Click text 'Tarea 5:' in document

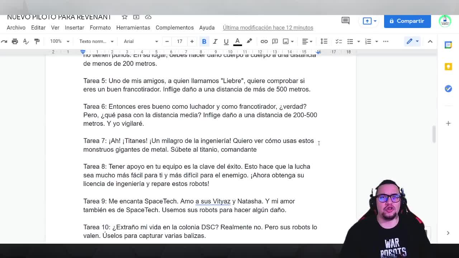coord(95,81)
